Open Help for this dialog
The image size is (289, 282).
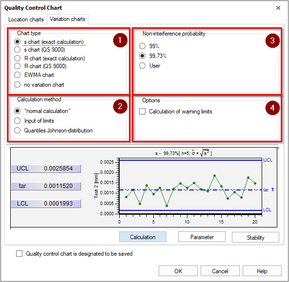(x=262, y=271)
